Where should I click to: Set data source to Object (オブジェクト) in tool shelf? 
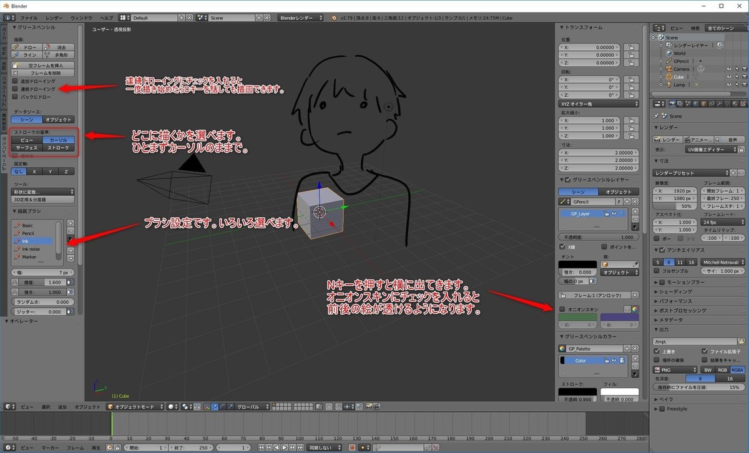(59, 119)
